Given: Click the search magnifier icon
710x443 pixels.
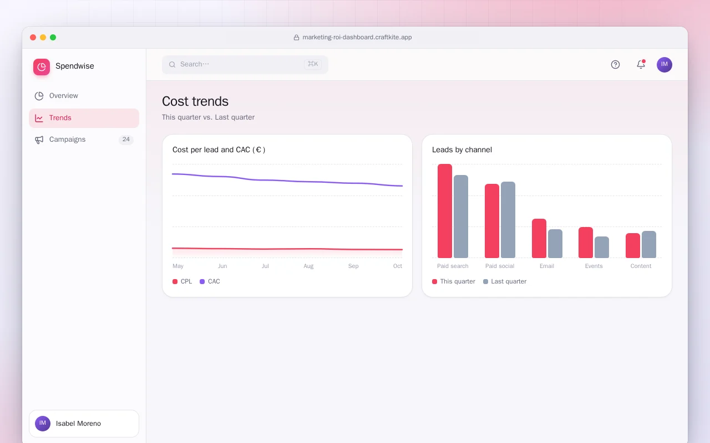Looking at the screenshot, I should (173, 65).
